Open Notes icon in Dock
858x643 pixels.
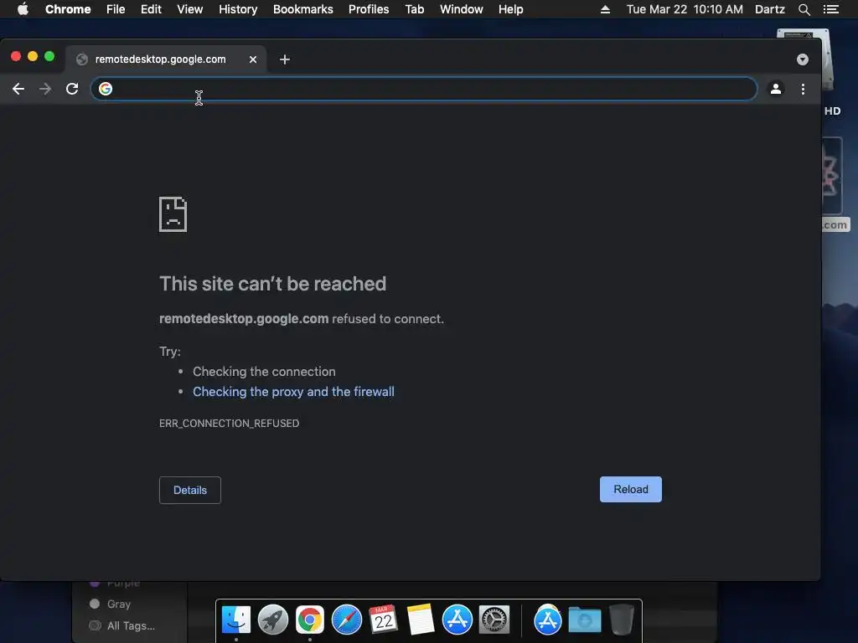[x=421, y=620]
